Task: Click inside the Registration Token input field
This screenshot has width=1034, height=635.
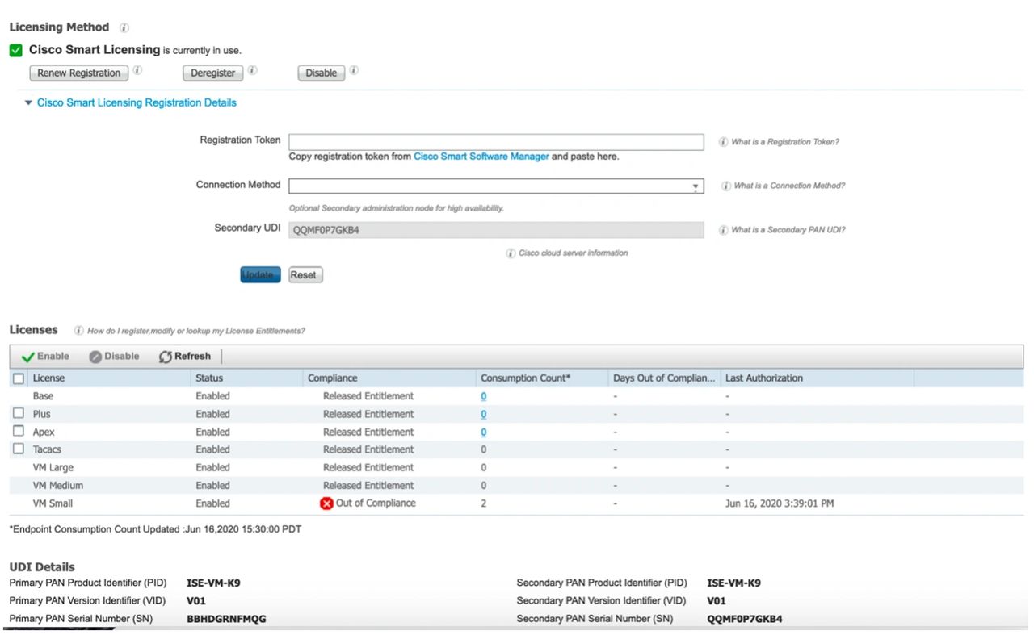Action: [x=495, y=141]
